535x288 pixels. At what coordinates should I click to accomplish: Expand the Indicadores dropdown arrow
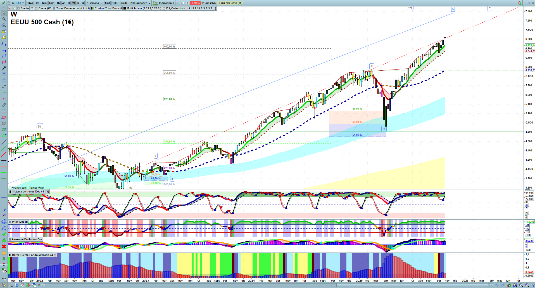(177, 3)
